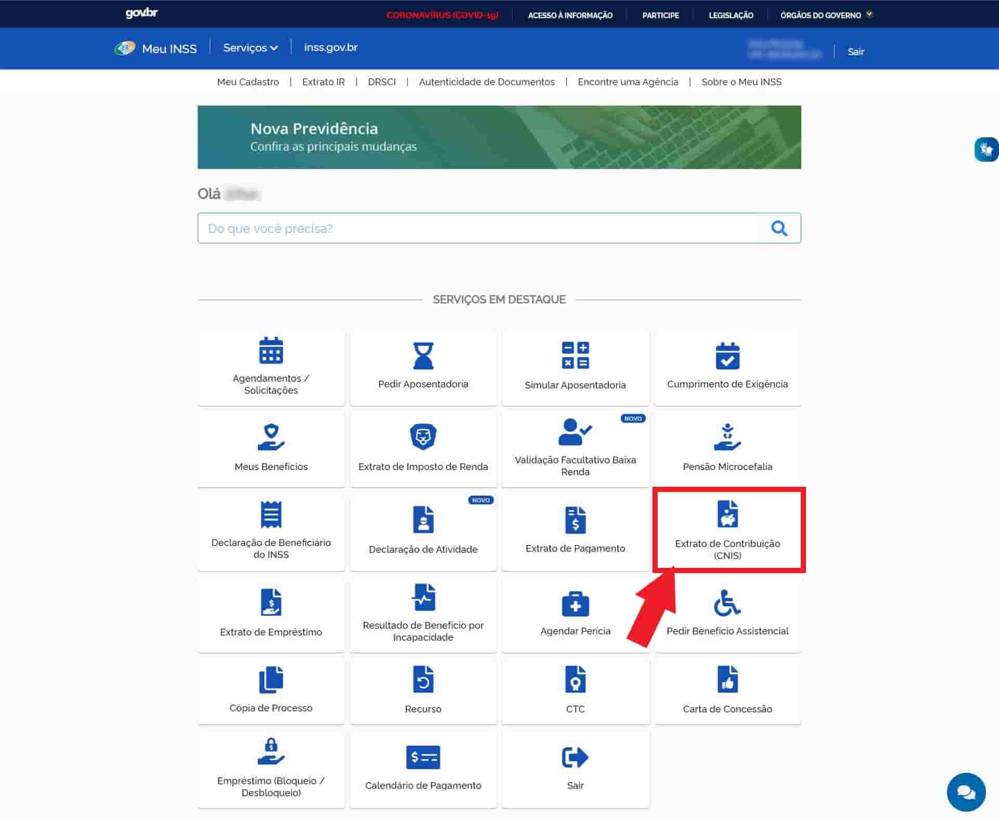Screen dimensions: 999x818
Task: Open Meu Cadastro menu item
Action: pyautogui.click(x=248, y=82)
